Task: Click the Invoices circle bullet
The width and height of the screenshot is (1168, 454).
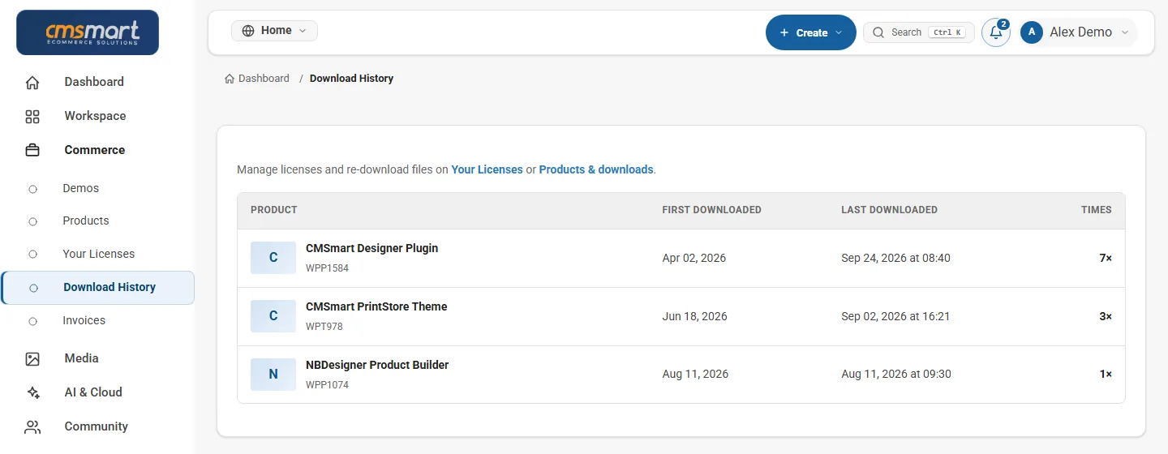Action: pyautogui.click(x=32, y=321)
